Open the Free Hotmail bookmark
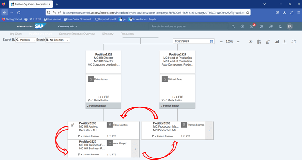The image size is (302, 160). (52, 19)
